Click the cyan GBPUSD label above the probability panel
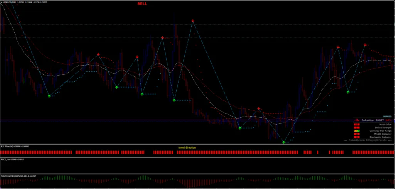 [387, 116]
